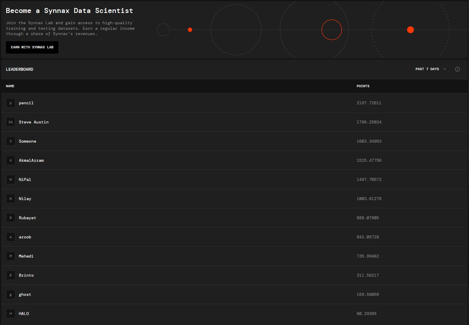Viewport: 469px width, 325px height.
Task: Click the outlined orange circle in the banner
Action: point(332,30)
